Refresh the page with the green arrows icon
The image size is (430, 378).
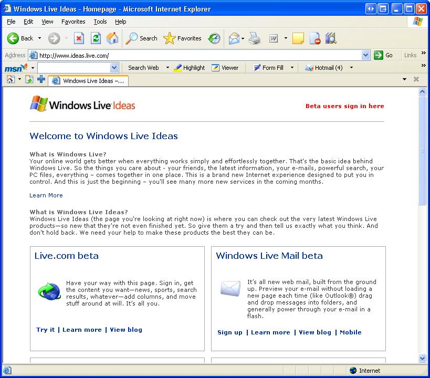[x=96, y=38]
